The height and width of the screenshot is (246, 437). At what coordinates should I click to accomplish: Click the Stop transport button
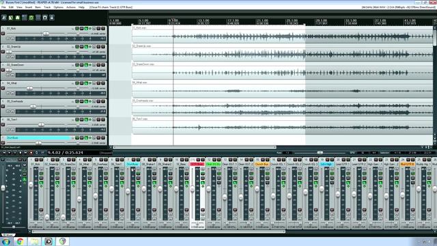20,152
